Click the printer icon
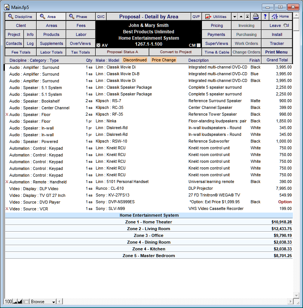303x308 pixels. coord(255,17)
